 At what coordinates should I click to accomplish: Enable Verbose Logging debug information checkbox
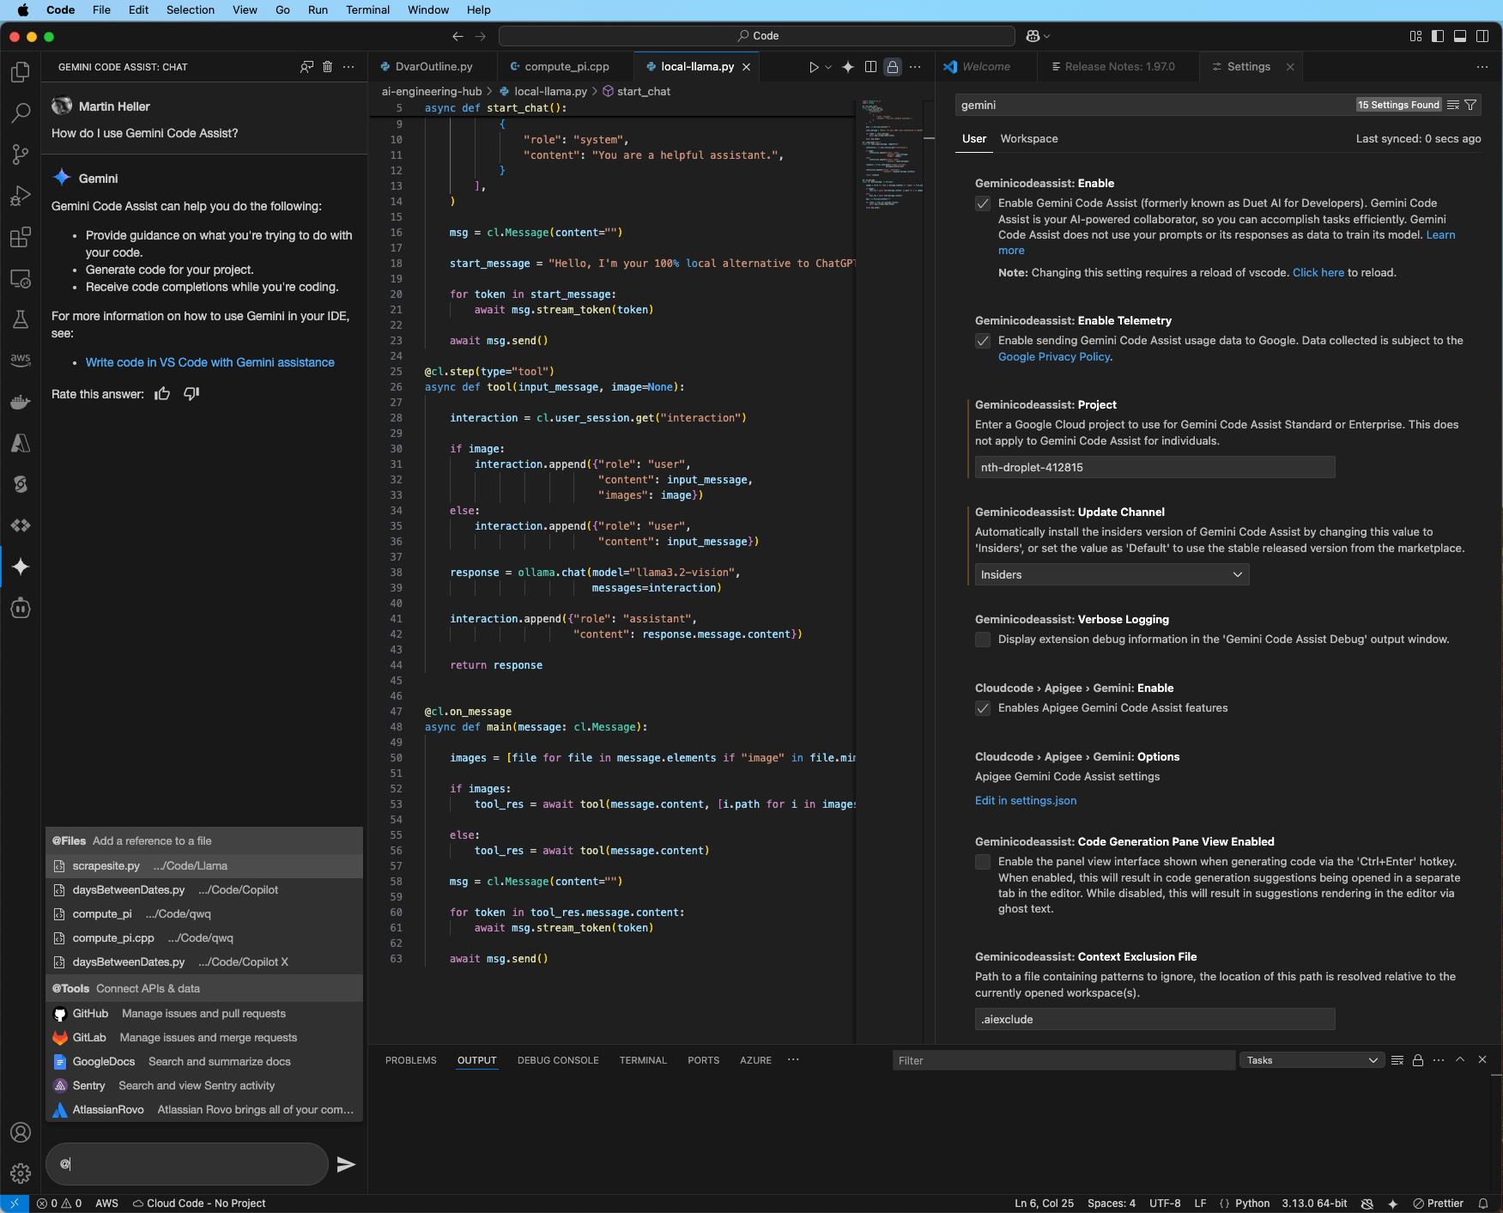point(982,640)
